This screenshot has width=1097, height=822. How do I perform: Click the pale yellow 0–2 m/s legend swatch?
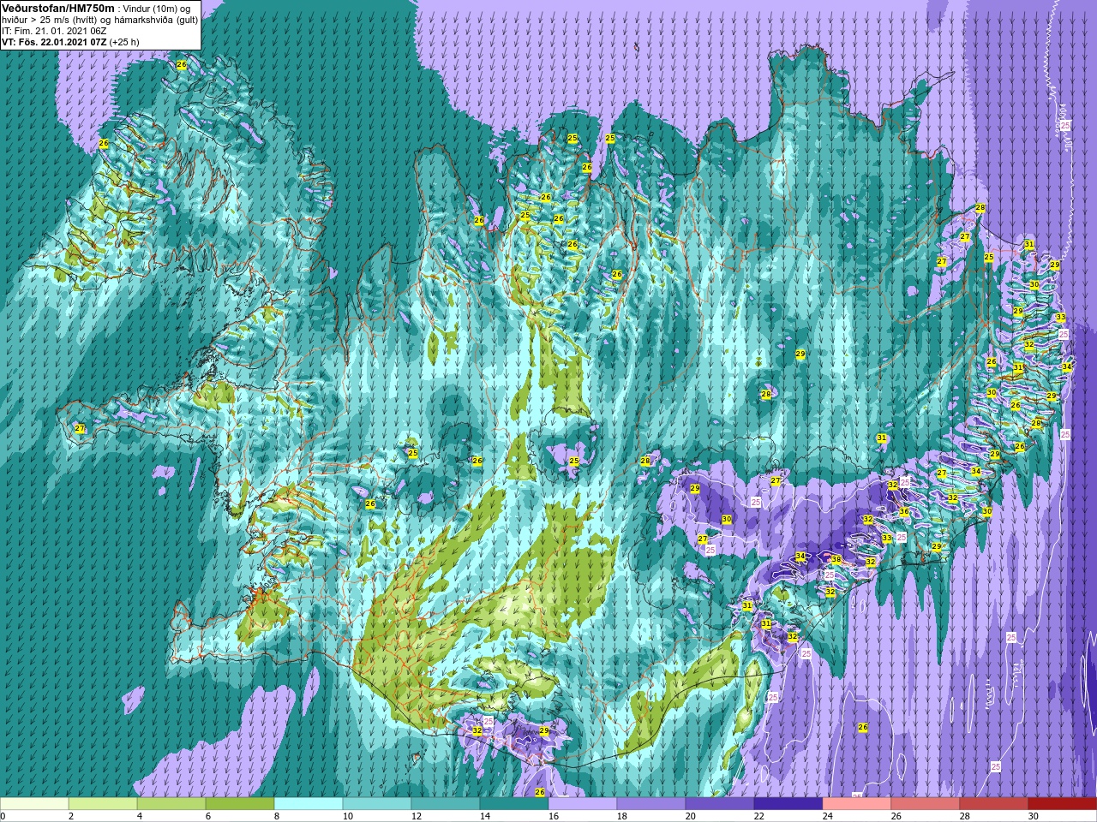34,805
